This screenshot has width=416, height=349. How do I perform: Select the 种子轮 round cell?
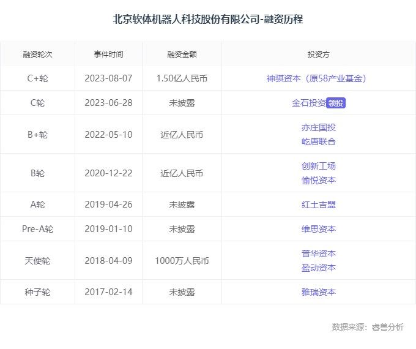pyautogui.click(x=37, y=292)
